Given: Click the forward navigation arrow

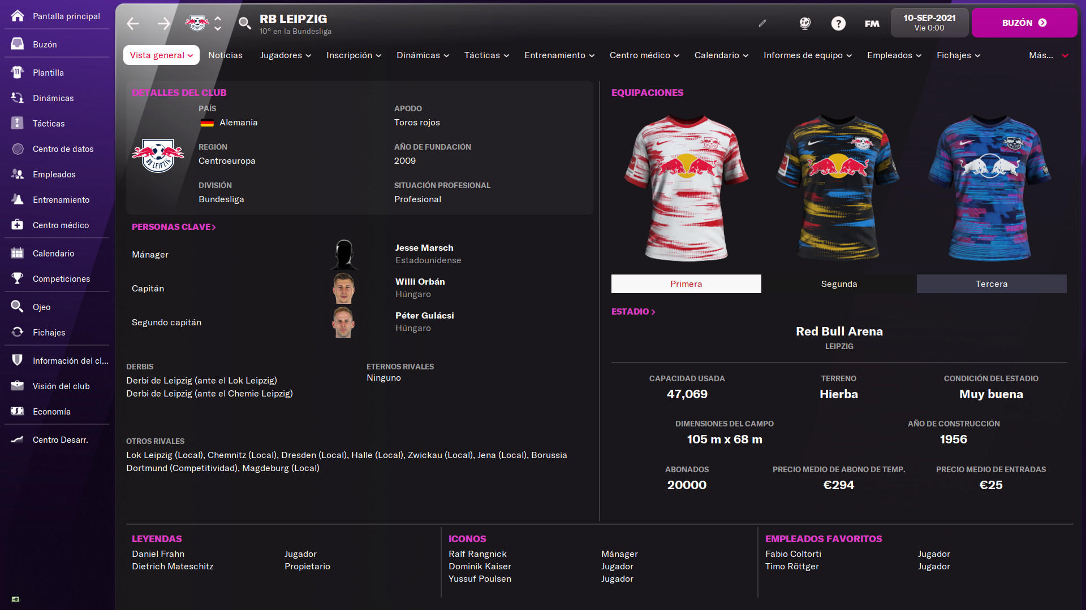Looking at the screenshot, I should (163, 23).
